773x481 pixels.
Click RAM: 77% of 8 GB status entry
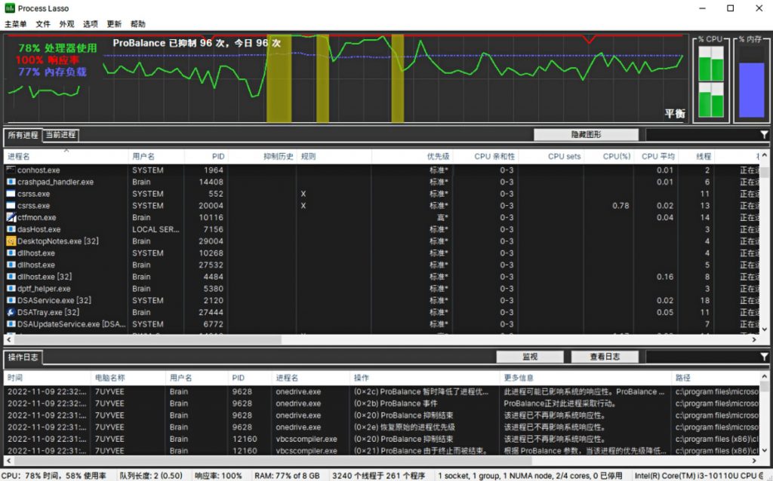point(287,476)
